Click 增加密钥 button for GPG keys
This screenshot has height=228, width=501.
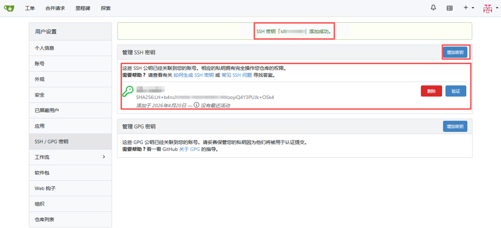(x=455, y=126)
